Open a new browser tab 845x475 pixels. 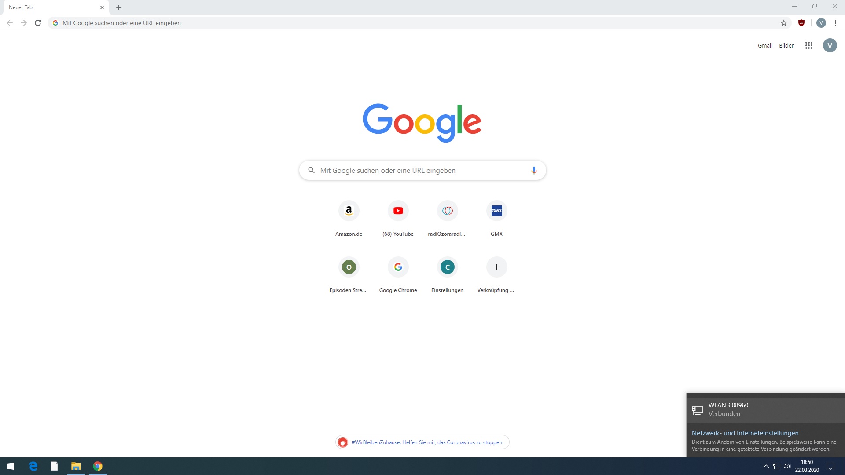click(x=119, y=7)
